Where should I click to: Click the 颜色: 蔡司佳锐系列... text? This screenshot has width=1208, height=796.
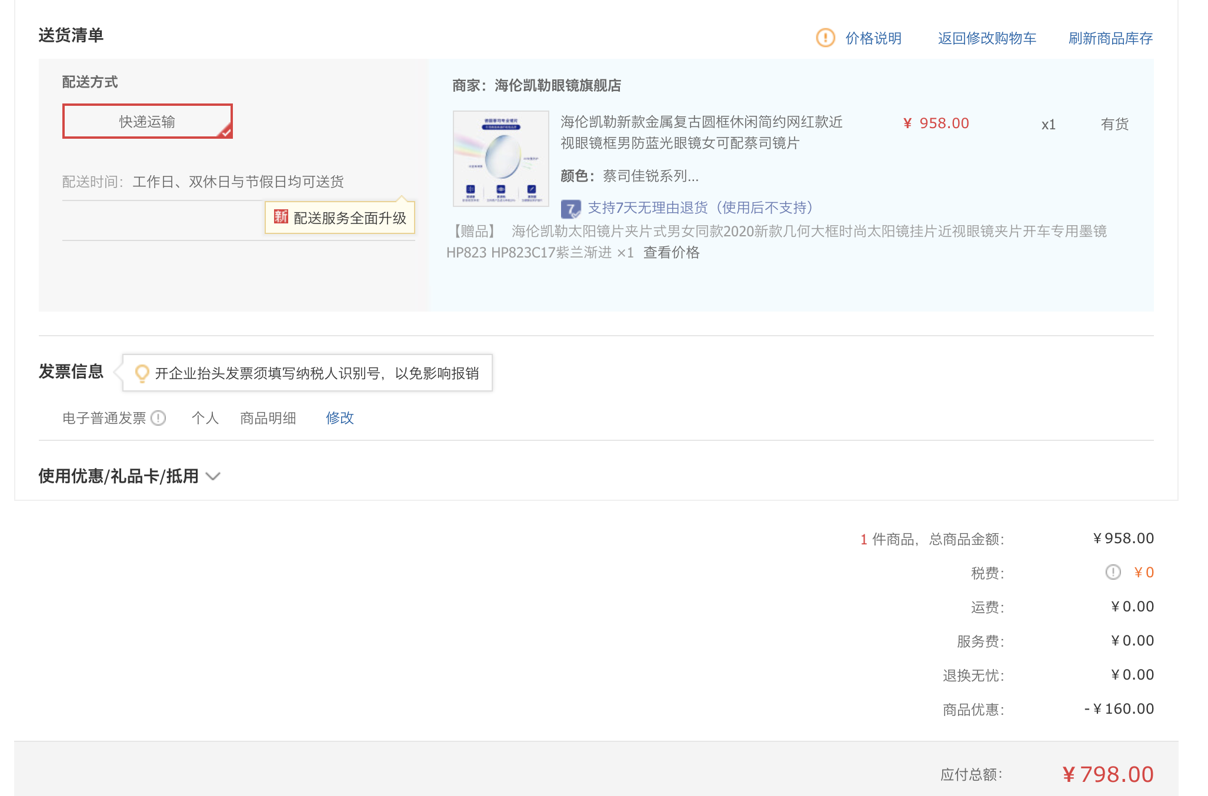click(629, 176)
